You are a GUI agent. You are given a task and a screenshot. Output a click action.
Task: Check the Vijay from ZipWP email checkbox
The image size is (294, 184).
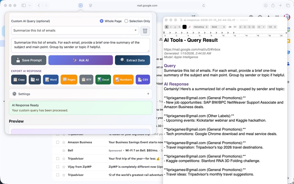(x=58, y=167)
